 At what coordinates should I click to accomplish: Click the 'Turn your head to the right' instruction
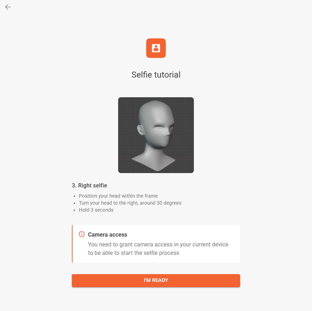130,203
